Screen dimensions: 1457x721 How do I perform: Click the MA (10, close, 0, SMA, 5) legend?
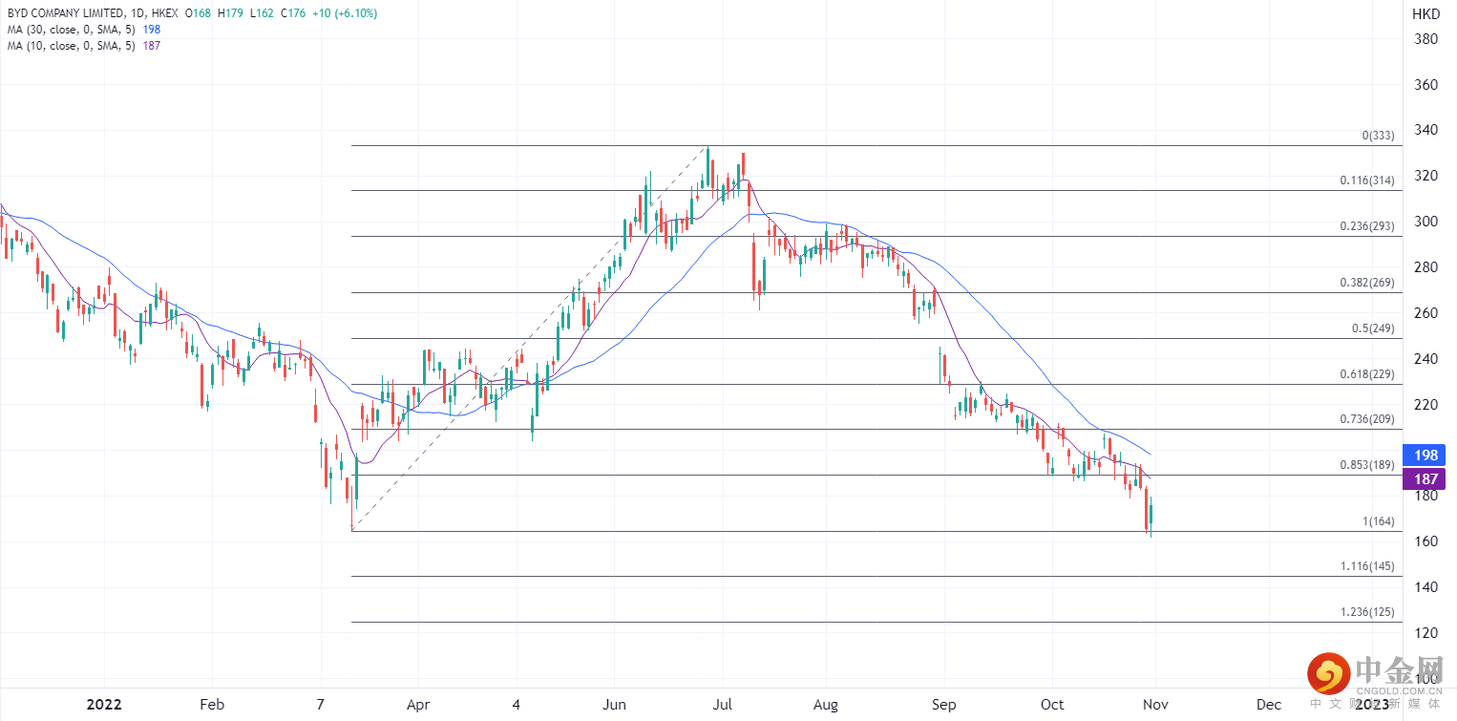pos(72,46)
